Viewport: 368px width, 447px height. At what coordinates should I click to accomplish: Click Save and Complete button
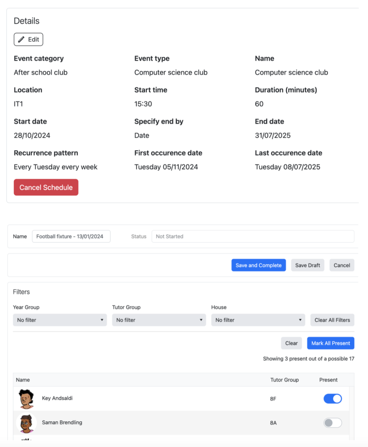click(x=258, y=265)
